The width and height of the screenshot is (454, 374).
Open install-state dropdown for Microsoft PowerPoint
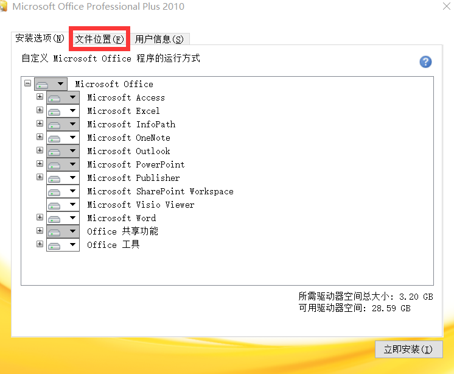coord(63,164)
